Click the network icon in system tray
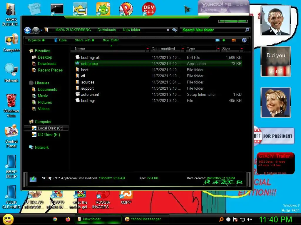 (x=243, y=219)
